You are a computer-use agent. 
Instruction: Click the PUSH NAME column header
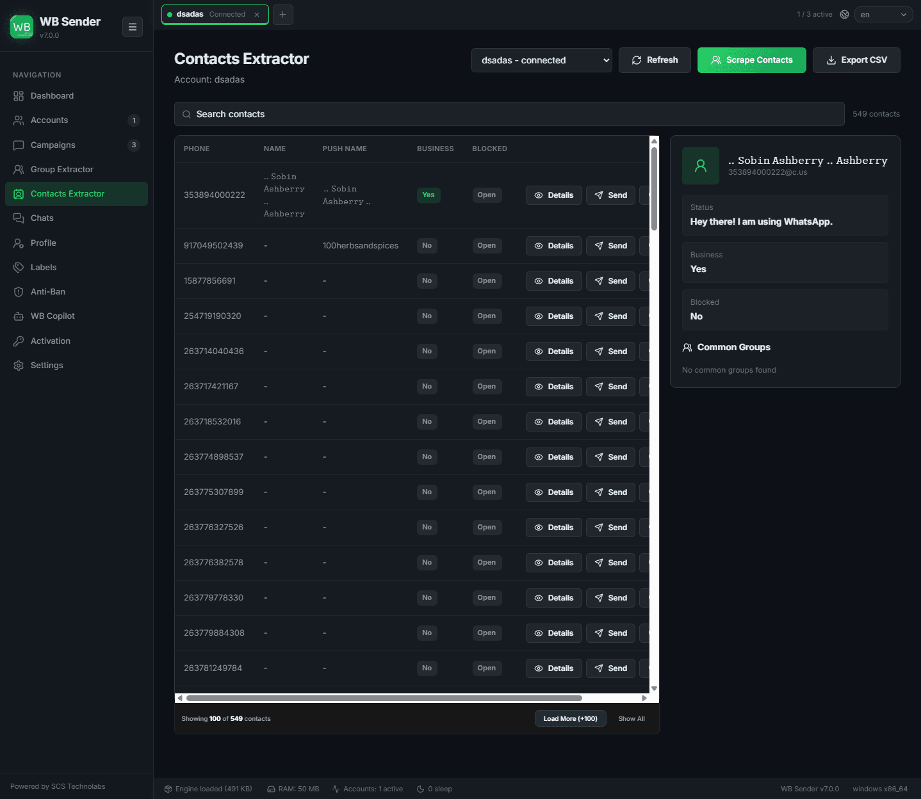[345, 149]
